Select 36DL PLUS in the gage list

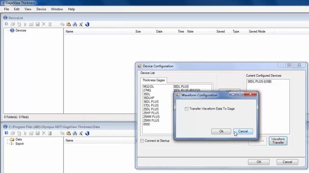click(x=151, y=101)
